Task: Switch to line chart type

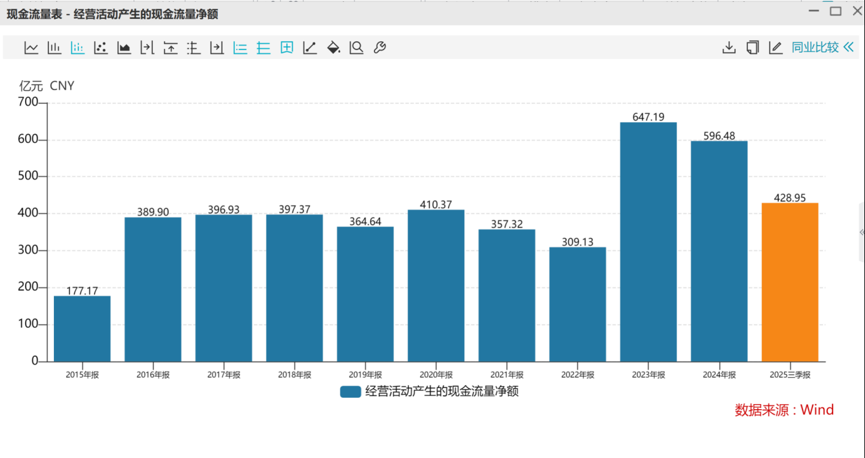Action: [31, 48]
